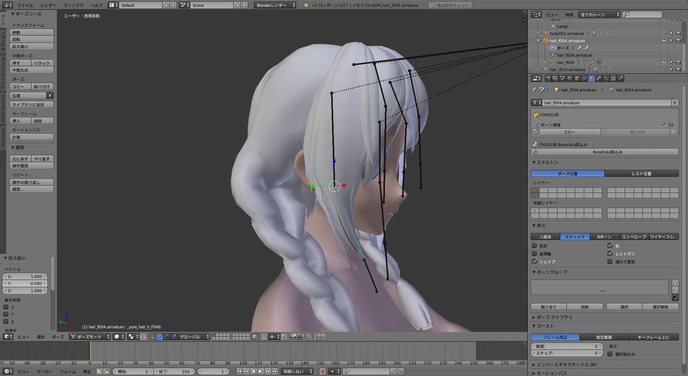688x376 pixels.
Task: Open Object properties cube tab
Action: (x=577, y=78)
